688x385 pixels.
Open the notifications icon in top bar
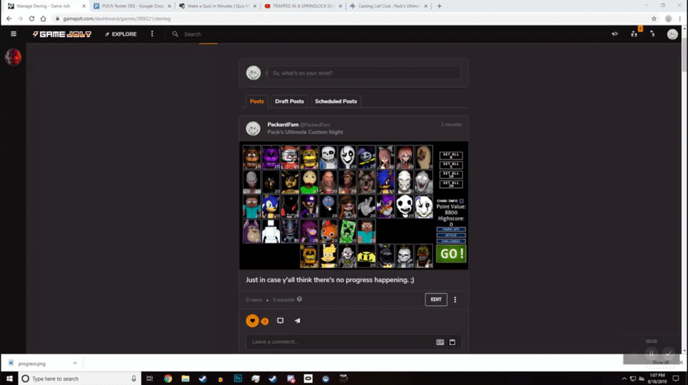(x=652, y=34)
